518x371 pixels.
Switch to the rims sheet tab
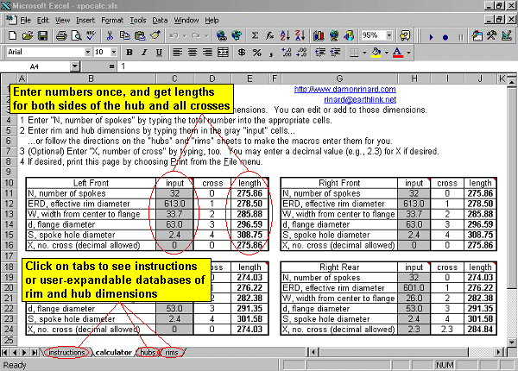[x=172, y=353]
